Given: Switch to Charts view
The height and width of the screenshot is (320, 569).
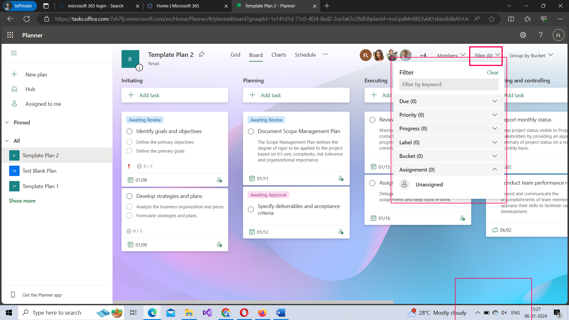Looking at the screenshot, I should point(279,55).
